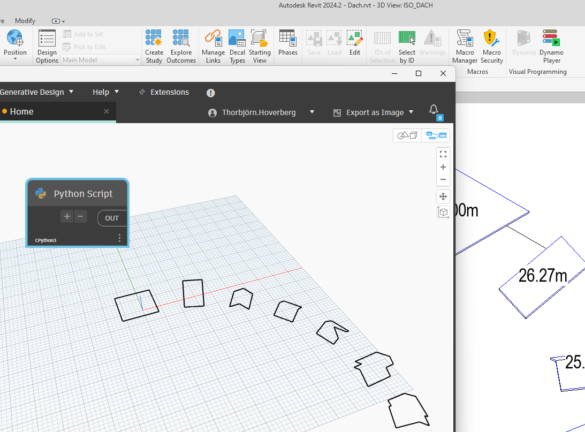Click the OUT port on Python Script node
The height and width of the screenshot is (432, 585).
tap(112, 218)
